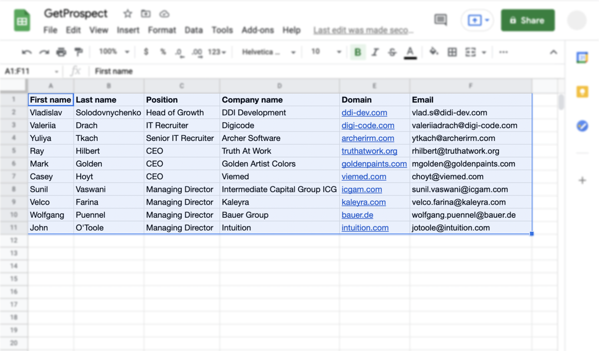Click the Print icon

[x=61, y=52]
